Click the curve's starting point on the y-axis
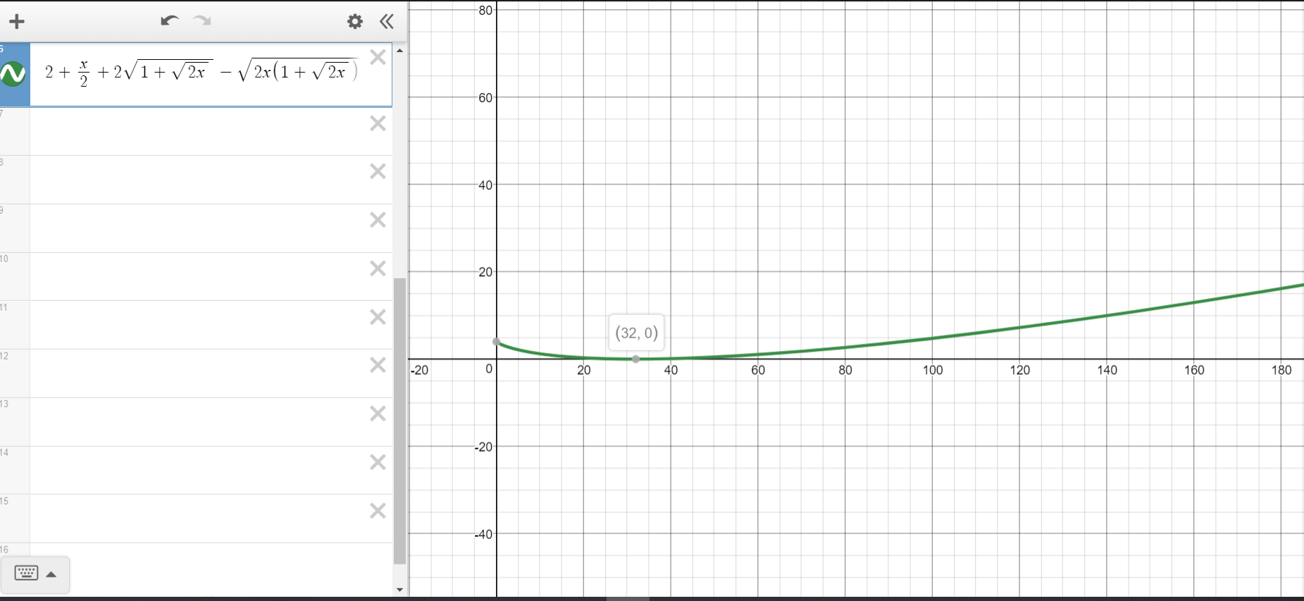Viewport: 1304px width, 601px height. coord(497,342)
